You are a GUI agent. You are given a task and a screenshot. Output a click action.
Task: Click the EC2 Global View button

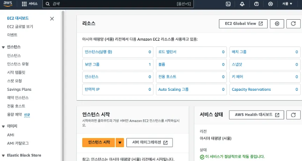(243, 24)
